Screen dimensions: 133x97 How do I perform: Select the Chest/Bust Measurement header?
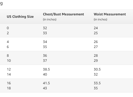tap(63, 14)
